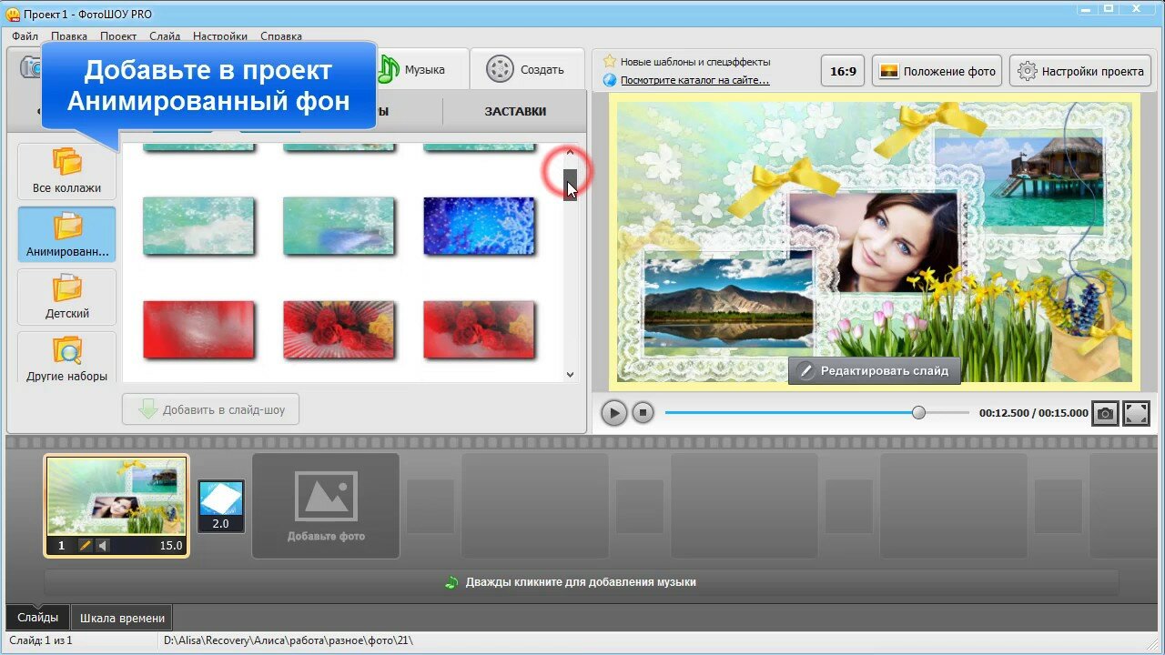The height and width of the screenshot is (655, 1165).
Task: Select the blurred red thumbnail without roses
Action: [198, 328]
